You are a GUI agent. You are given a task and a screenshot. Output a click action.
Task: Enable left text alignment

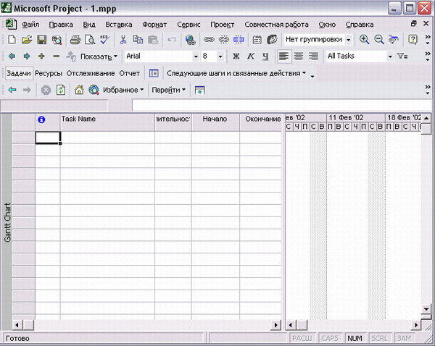283,56
